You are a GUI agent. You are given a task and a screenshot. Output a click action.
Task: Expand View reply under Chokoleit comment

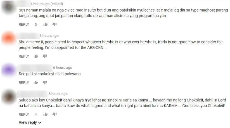tap(30, 122)
